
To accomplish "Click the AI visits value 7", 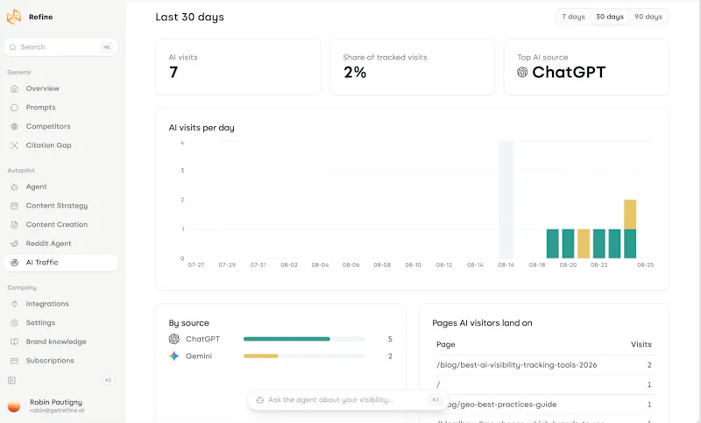I will pos(173,73).
